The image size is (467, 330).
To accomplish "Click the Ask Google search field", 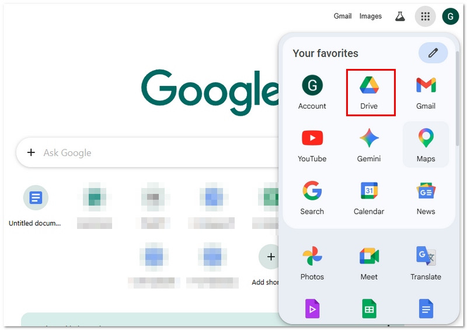I will pyautogui.click(x=149, y=152).
